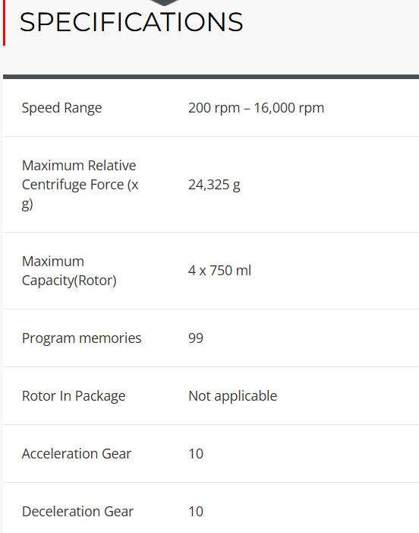
Task: Click the 99 program memories value
Action: point(196,338)
